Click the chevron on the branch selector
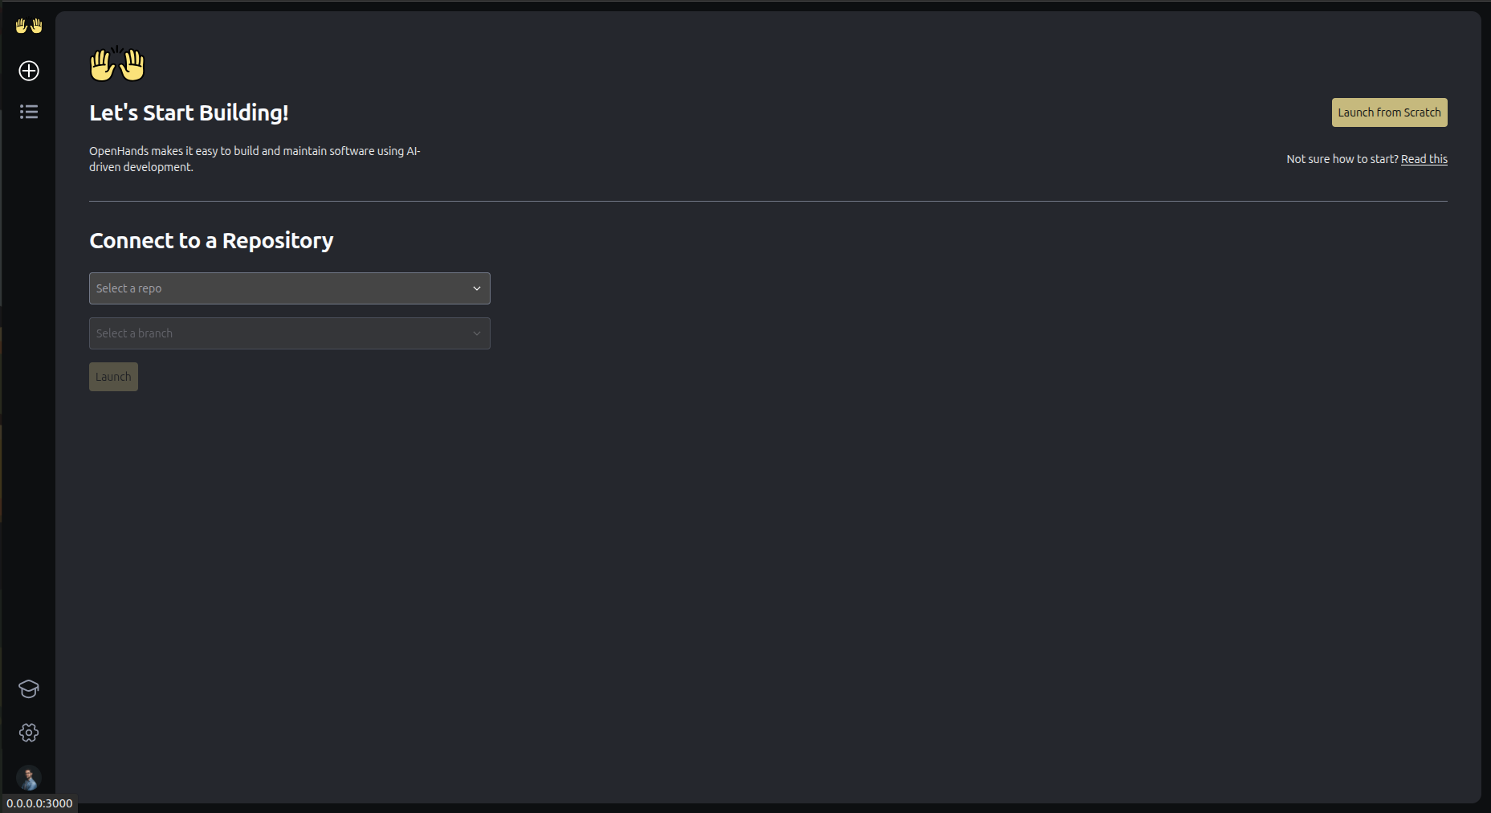 [x=476, y=333]
